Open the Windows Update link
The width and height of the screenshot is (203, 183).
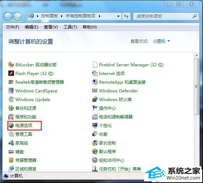(33, 100)
